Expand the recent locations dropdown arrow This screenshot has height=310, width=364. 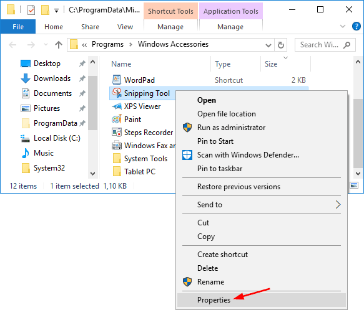point(46,44)
